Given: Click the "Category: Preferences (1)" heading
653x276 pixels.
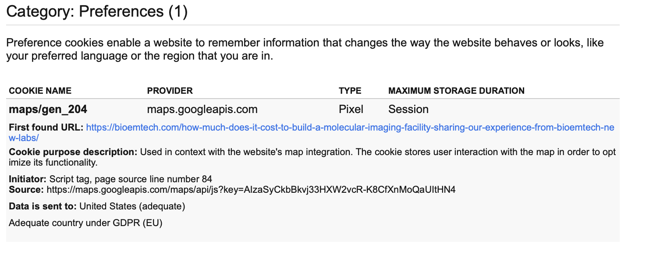Looking at the screenshot, I should (x=97, y=11).
